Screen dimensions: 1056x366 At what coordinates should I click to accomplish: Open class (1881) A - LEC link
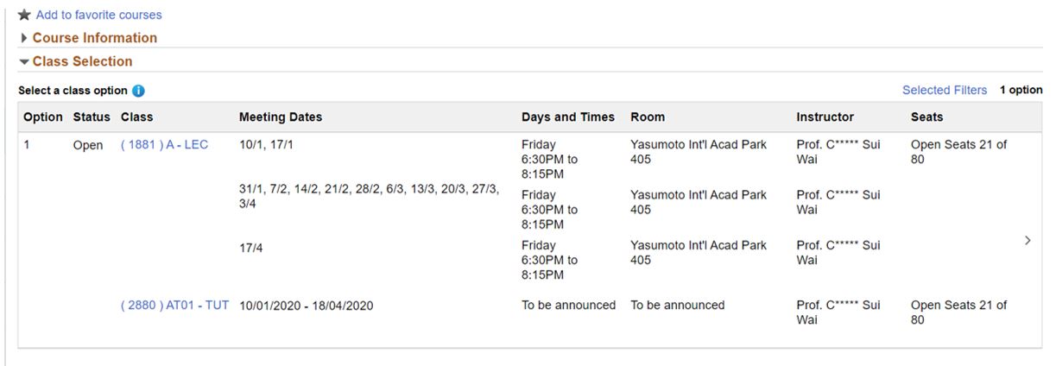164,145
